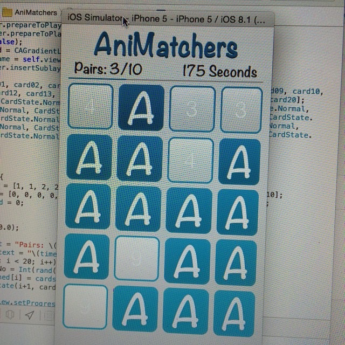345x345 pixels.
Task: Click the 'ew.setProgres' code line in Xcode
Action: click(x=27, y=303)
